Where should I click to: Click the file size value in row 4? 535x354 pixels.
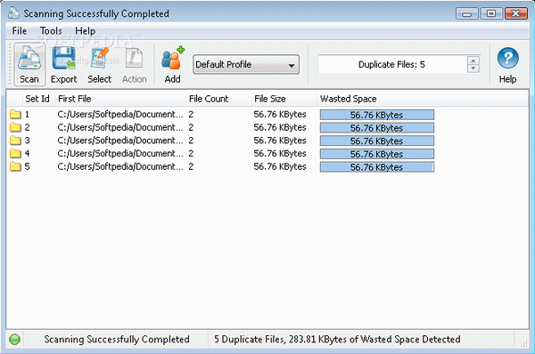[280, 154]
